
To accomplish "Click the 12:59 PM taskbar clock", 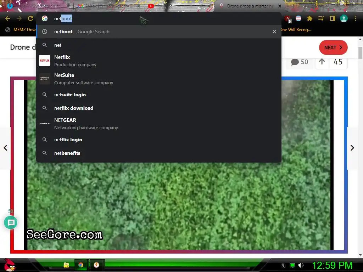I will (332, 266).
